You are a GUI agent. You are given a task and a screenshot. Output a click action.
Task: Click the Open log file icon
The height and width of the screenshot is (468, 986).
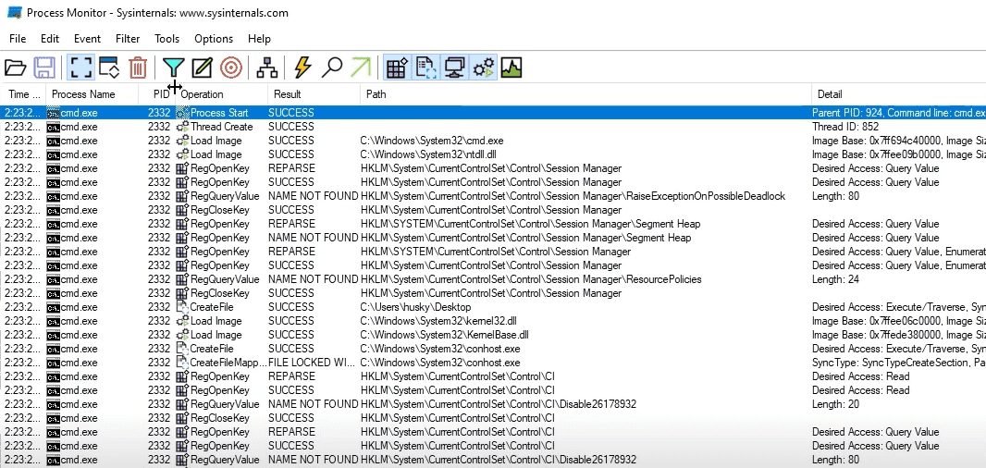tap(15, 68)
